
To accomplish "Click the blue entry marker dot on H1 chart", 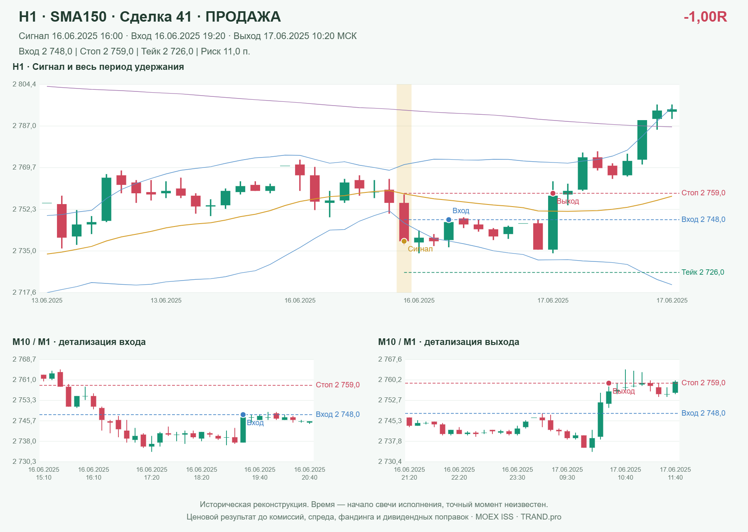I will [x=449, y=219].
